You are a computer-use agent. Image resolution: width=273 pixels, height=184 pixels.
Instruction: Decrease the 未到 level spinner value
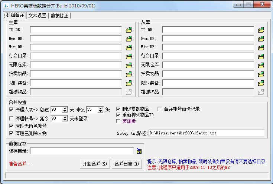pyautogui.click(x=101, y=111)
